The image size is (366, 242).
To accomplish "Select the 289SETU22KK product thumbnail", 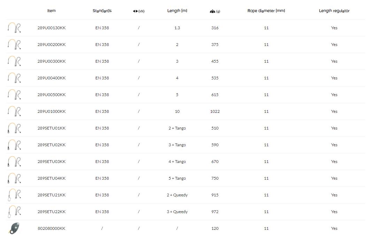I will pyautogui.click(x=14, y=212).
